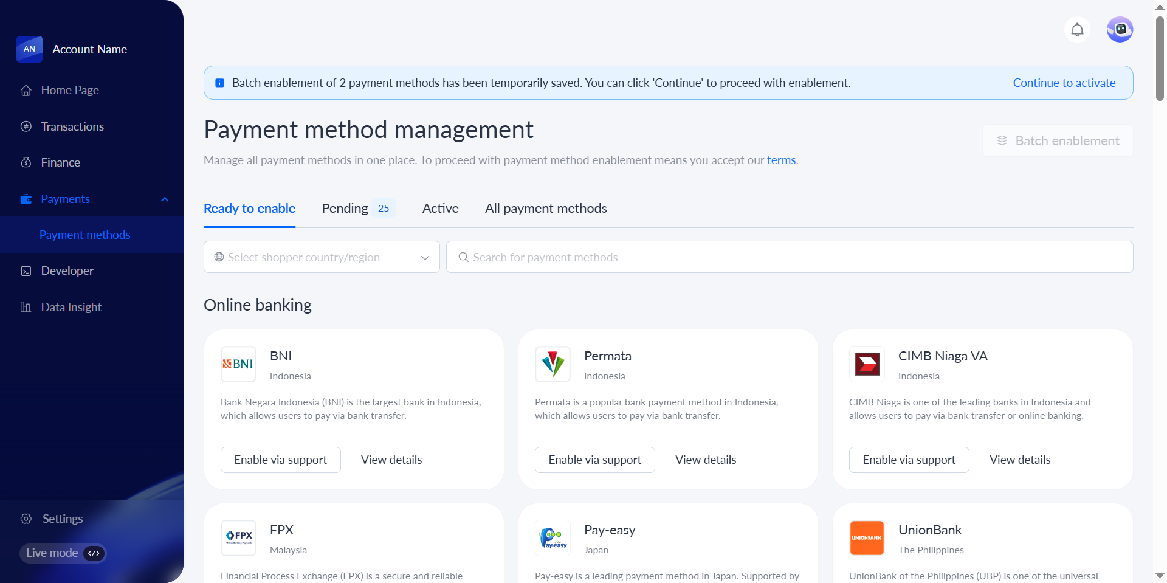Click the CIMB Niaga VA logo
This screenshot has height=583, width=1167.
tap(867, 364)
